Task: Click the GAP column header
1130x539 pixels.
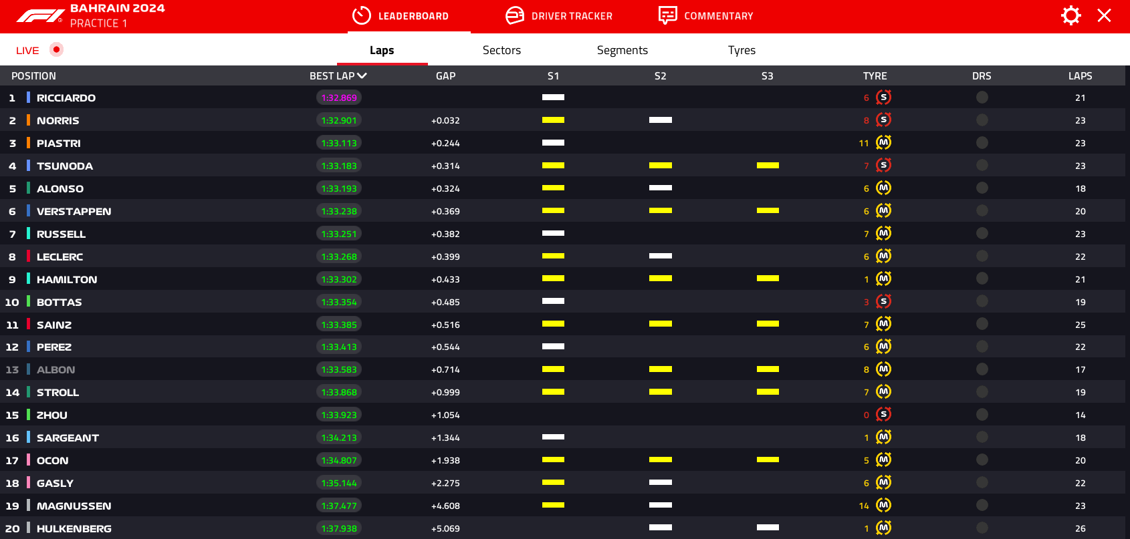Action: point(446,76)
